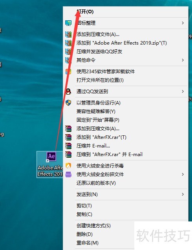The height and width of the screenshot is (250, 192).
Task: Click WinRAR books icon beside second 添加到压缩文件(A)
Action: pyautogui.click(x=68, y=129)
